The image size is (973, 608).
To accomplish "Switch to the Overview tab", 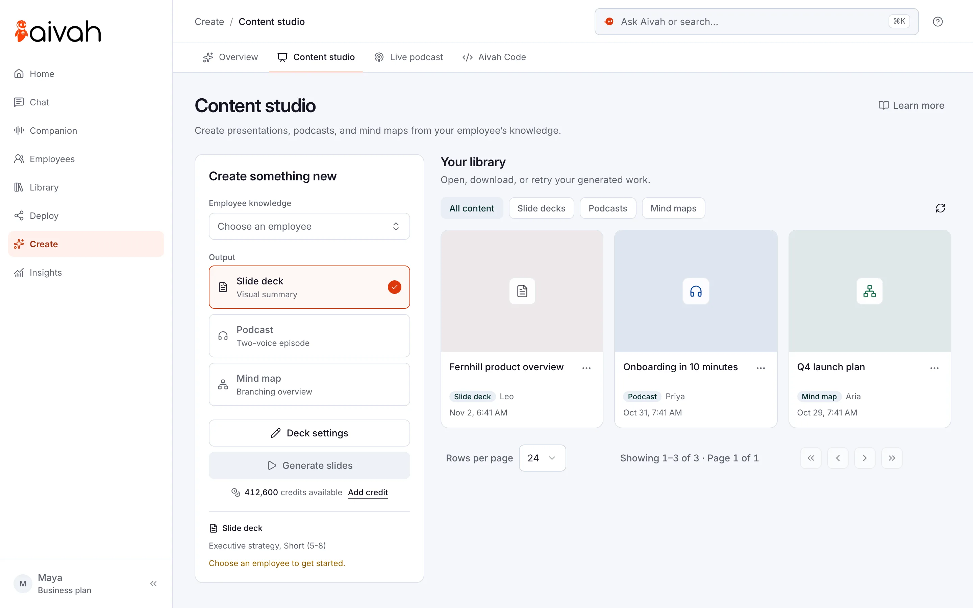I will 230,57.
